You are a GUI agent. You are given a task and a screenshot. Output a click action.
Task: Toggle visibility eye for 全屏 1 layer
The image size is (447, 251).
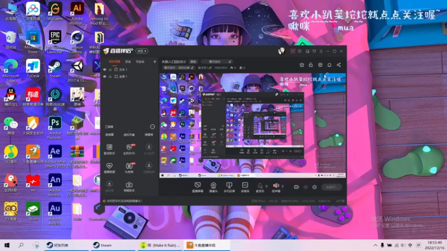coord(104,76)
